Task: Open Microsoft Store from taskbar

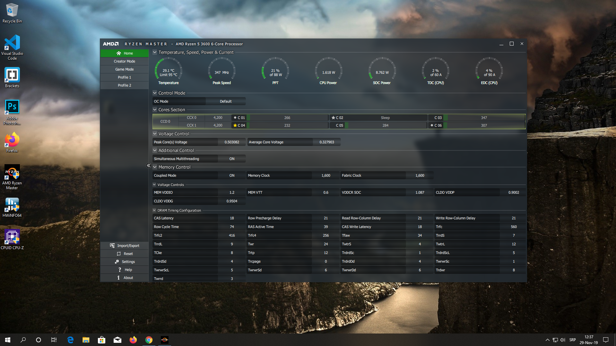Action: 101,340
